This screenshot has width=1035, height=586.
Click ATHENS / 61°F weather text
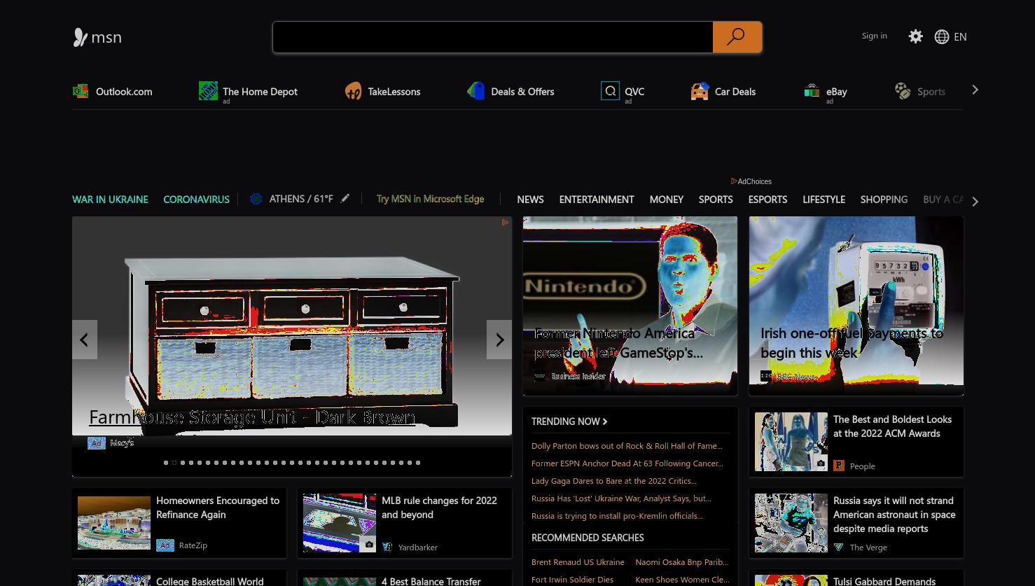pyautogui.click(x=301, y=199)
